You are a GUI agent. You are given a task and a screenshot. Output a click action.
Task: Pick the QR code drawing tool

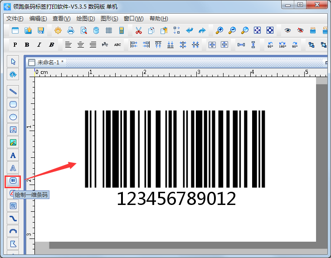click(13, 206)
